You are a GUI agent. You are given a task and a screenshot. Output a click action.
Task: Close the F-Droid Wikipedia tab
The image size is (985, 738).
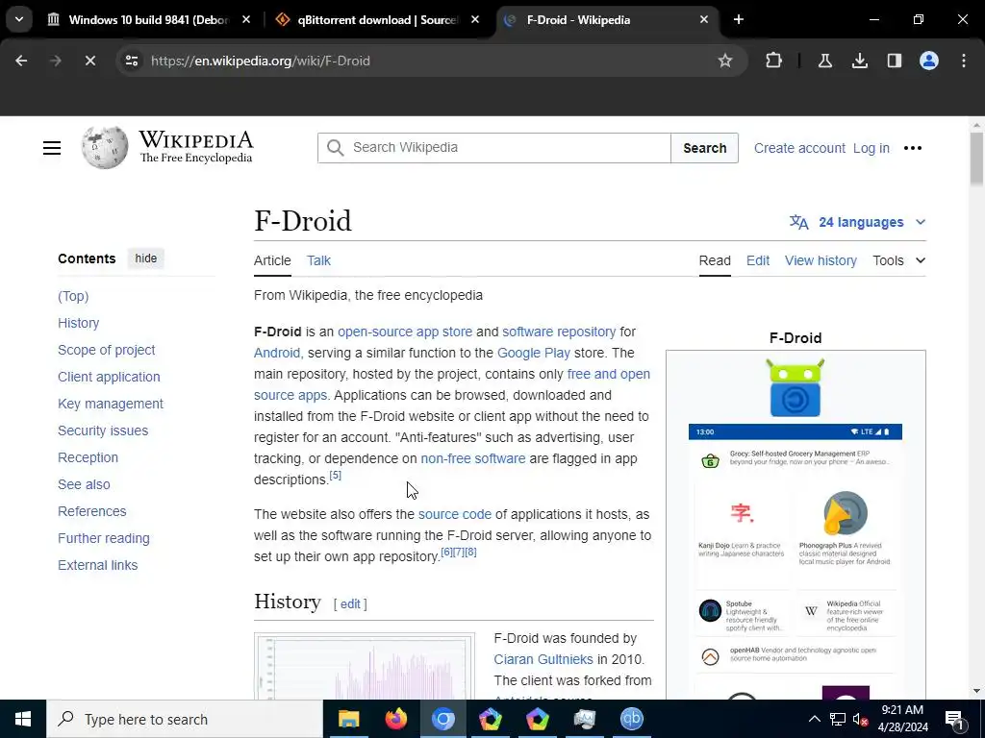pyautogui.click(x=703, y=20)
